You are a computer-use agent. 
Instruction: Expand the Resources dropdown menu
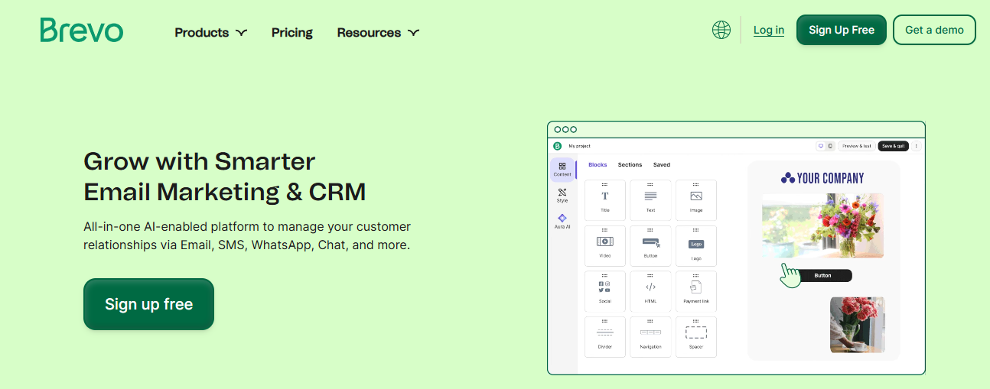tap(378, 33)
